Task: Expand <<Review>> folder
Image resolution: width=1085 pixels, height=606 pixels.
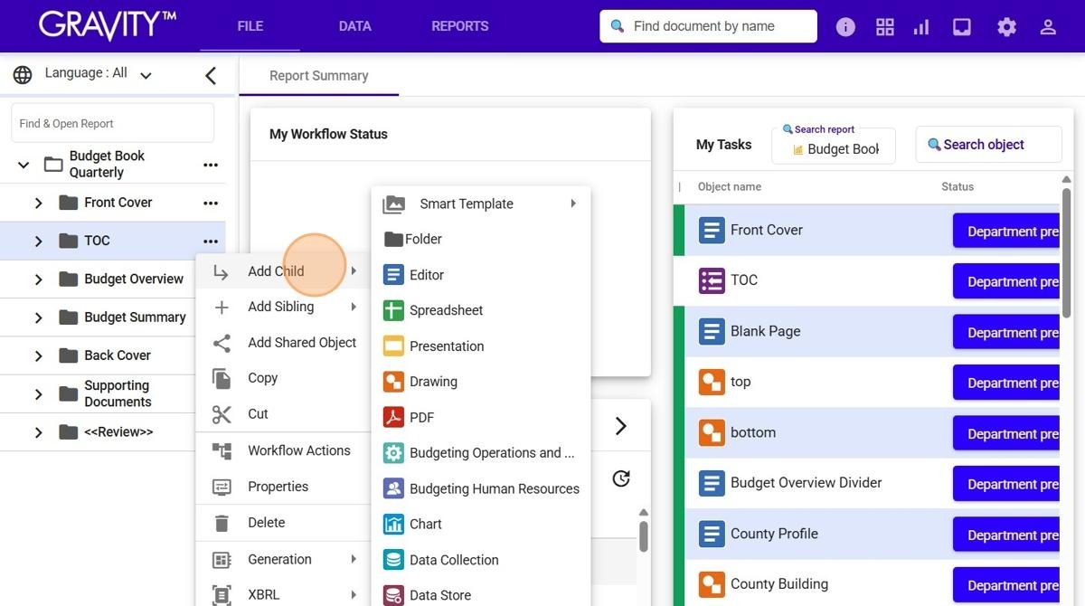Action: coord(38,432)
